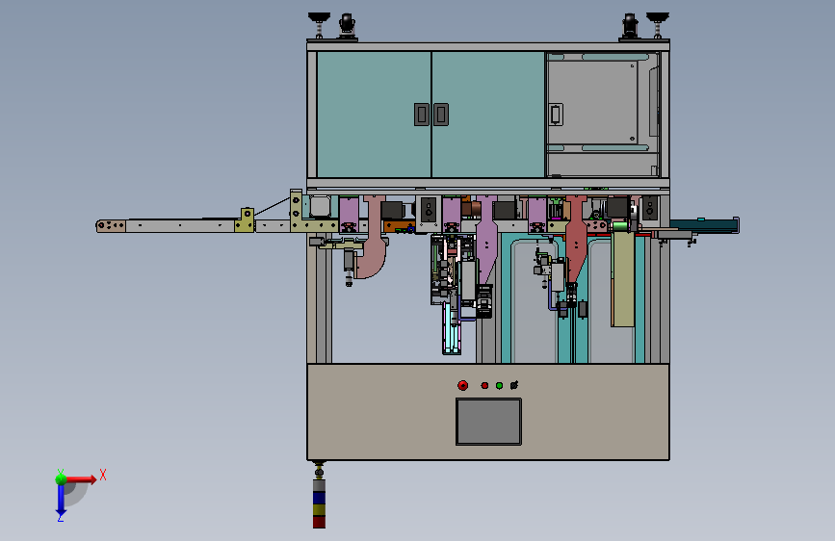Select the right teal cabinet door handle
The height and width of the screenshot is (541, 835).
click(441, 115)
